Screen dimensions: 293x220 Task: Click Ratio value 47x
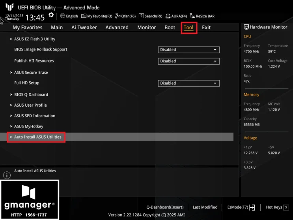pyautogui.click(x=246, y=81)
